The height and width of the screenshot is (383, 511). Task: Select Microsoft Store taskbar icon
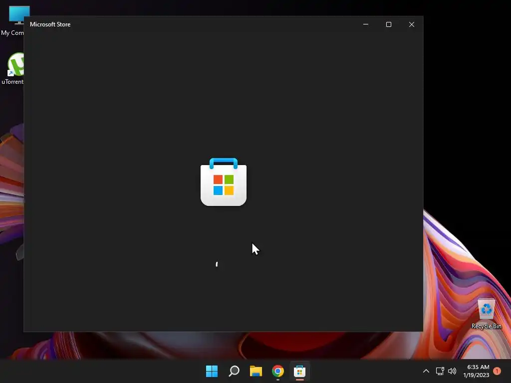pyautogui.click(x=300, y=371)
